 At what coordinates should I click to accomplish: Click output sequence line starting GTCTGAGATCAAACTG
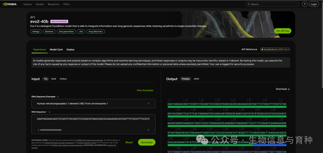click(227, 152)
